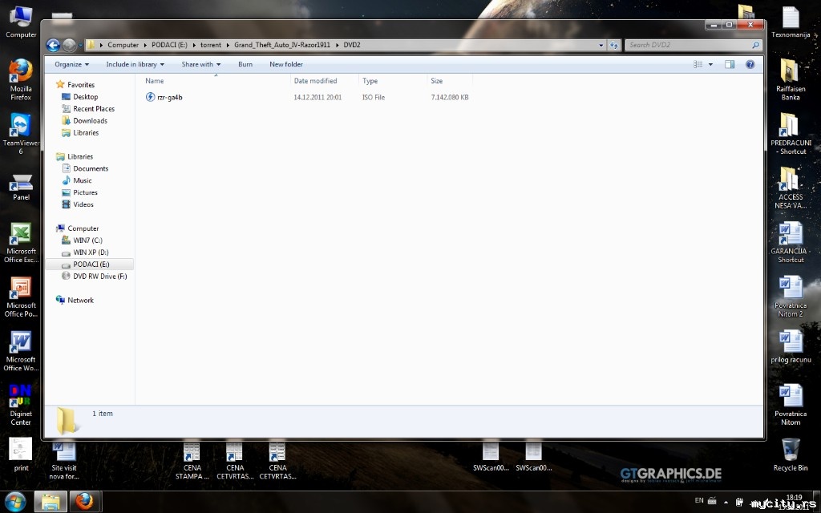Viewport: 821px width, 513px height.
Task: Open the Share with menu
Action: tap(201, 64)
